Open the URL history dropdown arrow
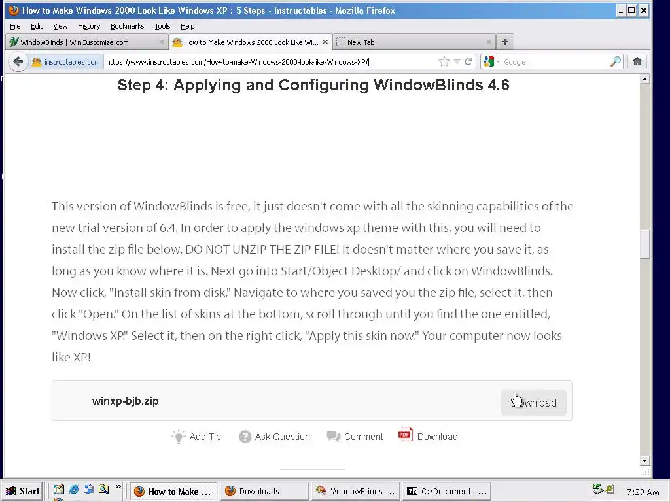The image size is (670, 502). 457,62
